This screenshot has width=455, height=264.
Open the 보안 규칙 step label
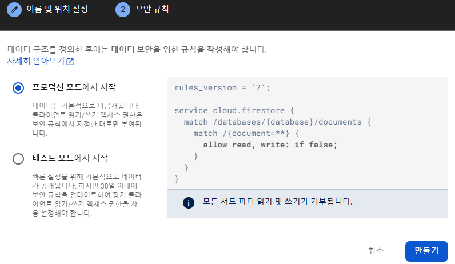click(x=152, y=9)
